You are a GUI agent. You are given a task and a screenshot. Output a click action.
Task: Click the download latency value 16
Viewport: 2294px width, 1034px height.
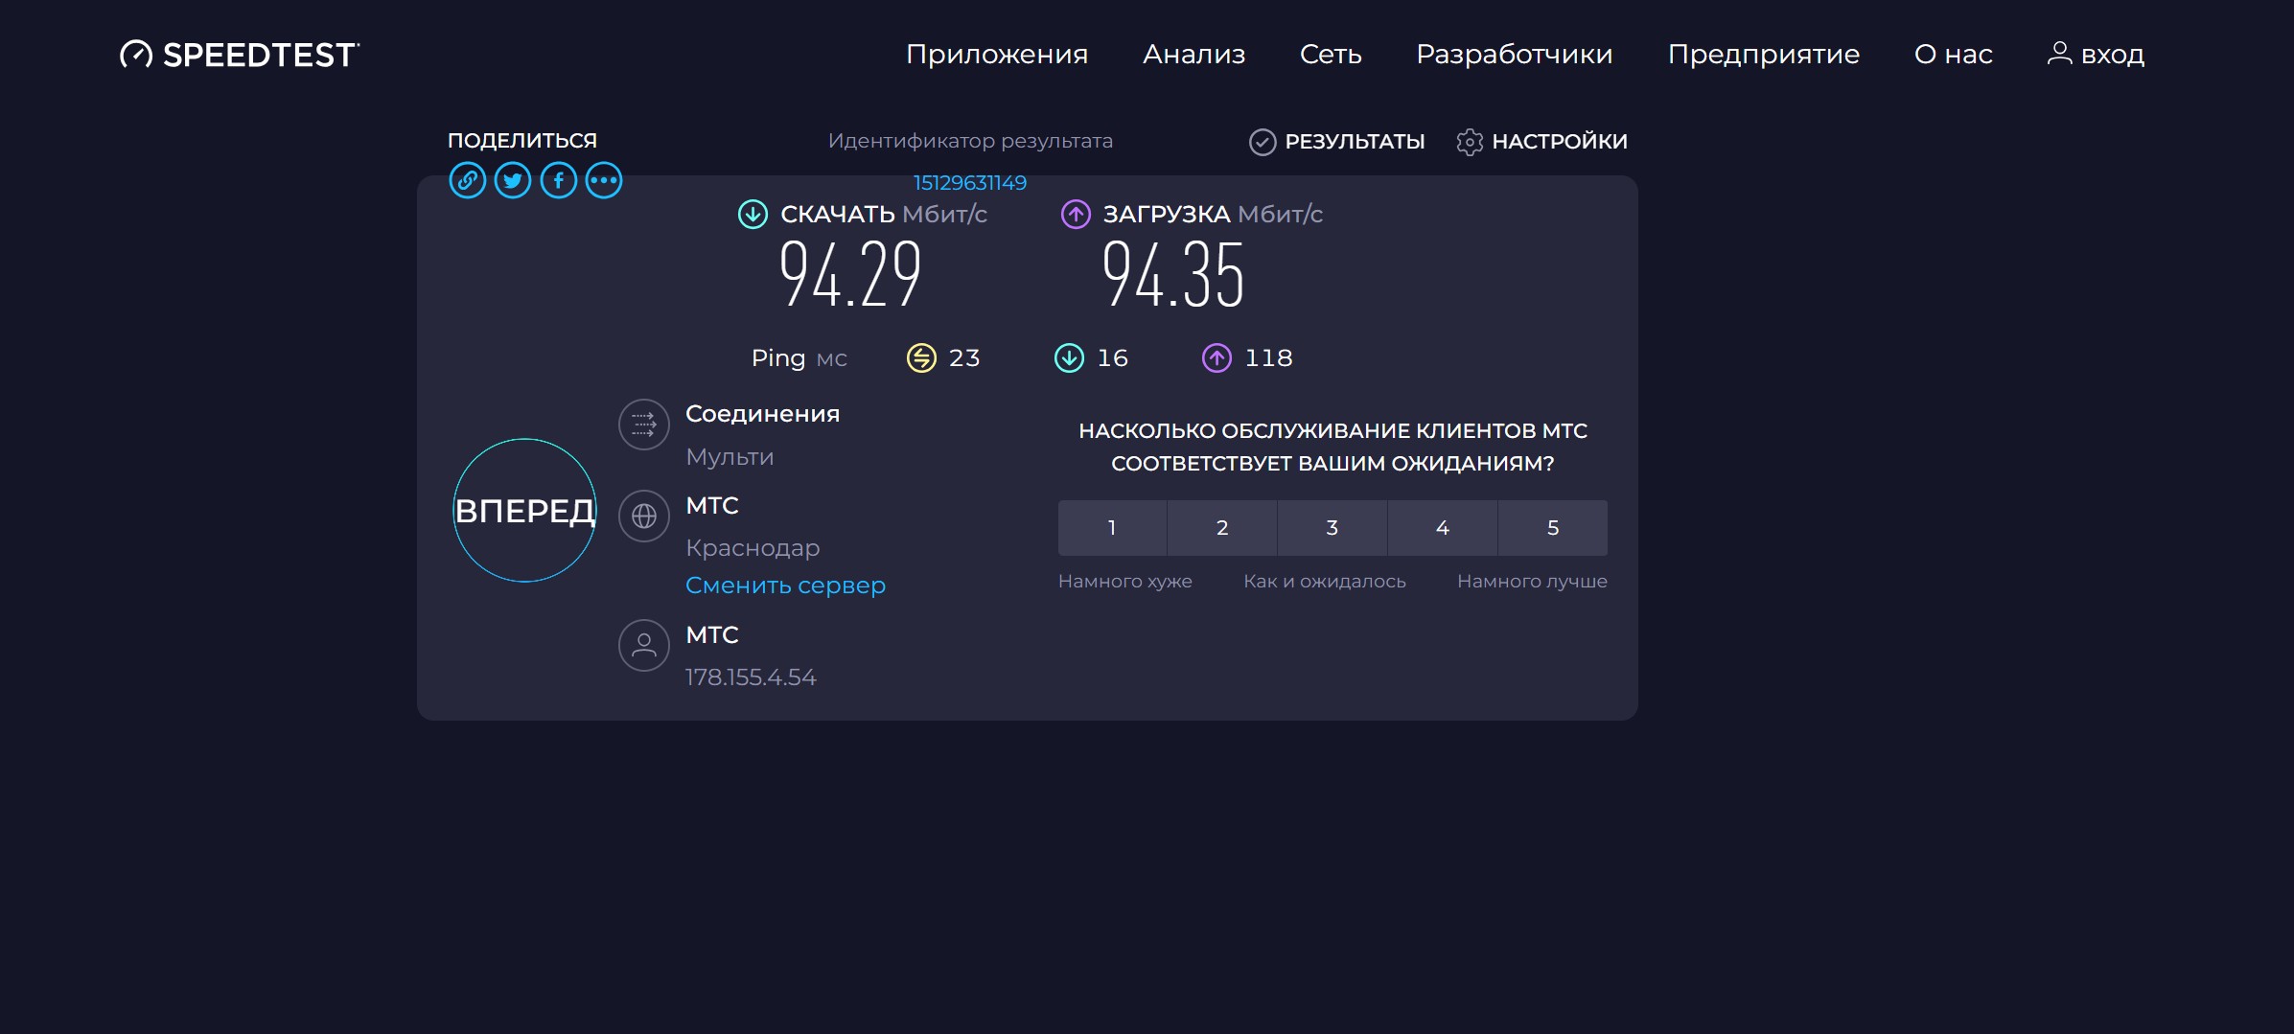1112,358
